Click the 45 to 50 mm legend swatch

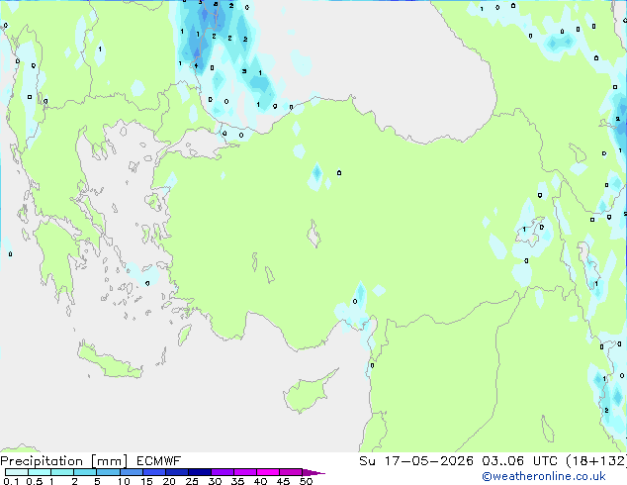click(x=291, y=472)
